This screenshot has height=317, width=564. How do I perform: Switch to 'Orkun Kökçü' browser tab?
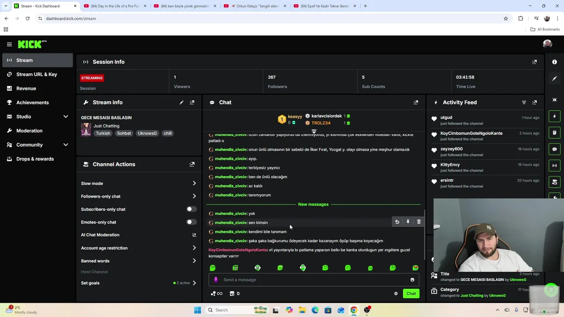pos(255,6)
